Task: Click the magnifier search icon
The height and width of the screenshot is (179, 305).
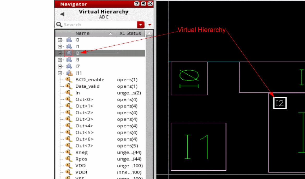Action: point(59,25)
